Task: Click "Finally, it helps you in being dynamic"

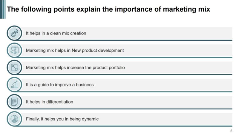Action: tap(62, 119)
